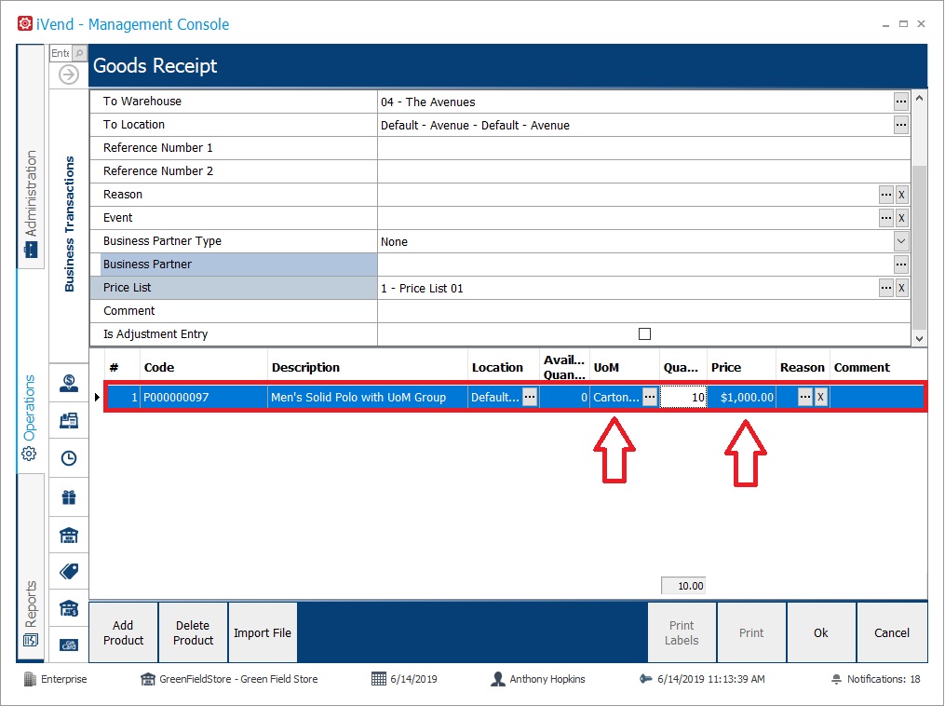
Task: Click the GreenFieldStore store status icon
Action: (x=148, y=679)
